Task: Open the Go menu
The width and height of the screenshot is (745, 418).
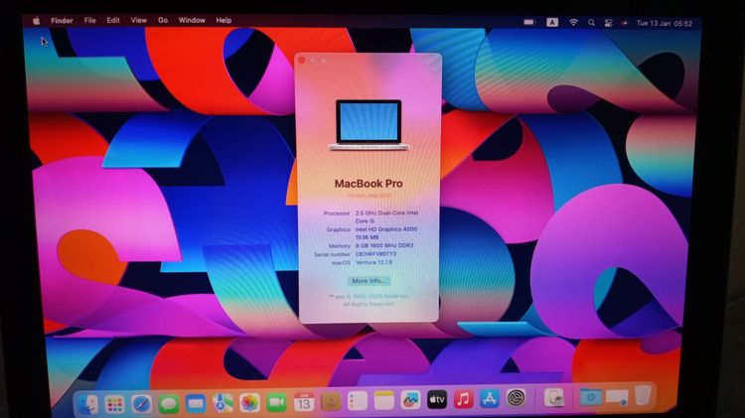Action: pyautogui.click(x=163, y=20)
